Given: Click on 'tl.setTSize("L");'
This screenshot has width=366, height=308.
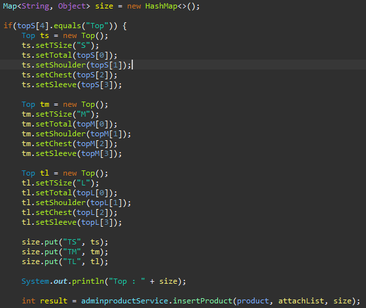Looking at the screenshot, I should [x=60, y=183].
